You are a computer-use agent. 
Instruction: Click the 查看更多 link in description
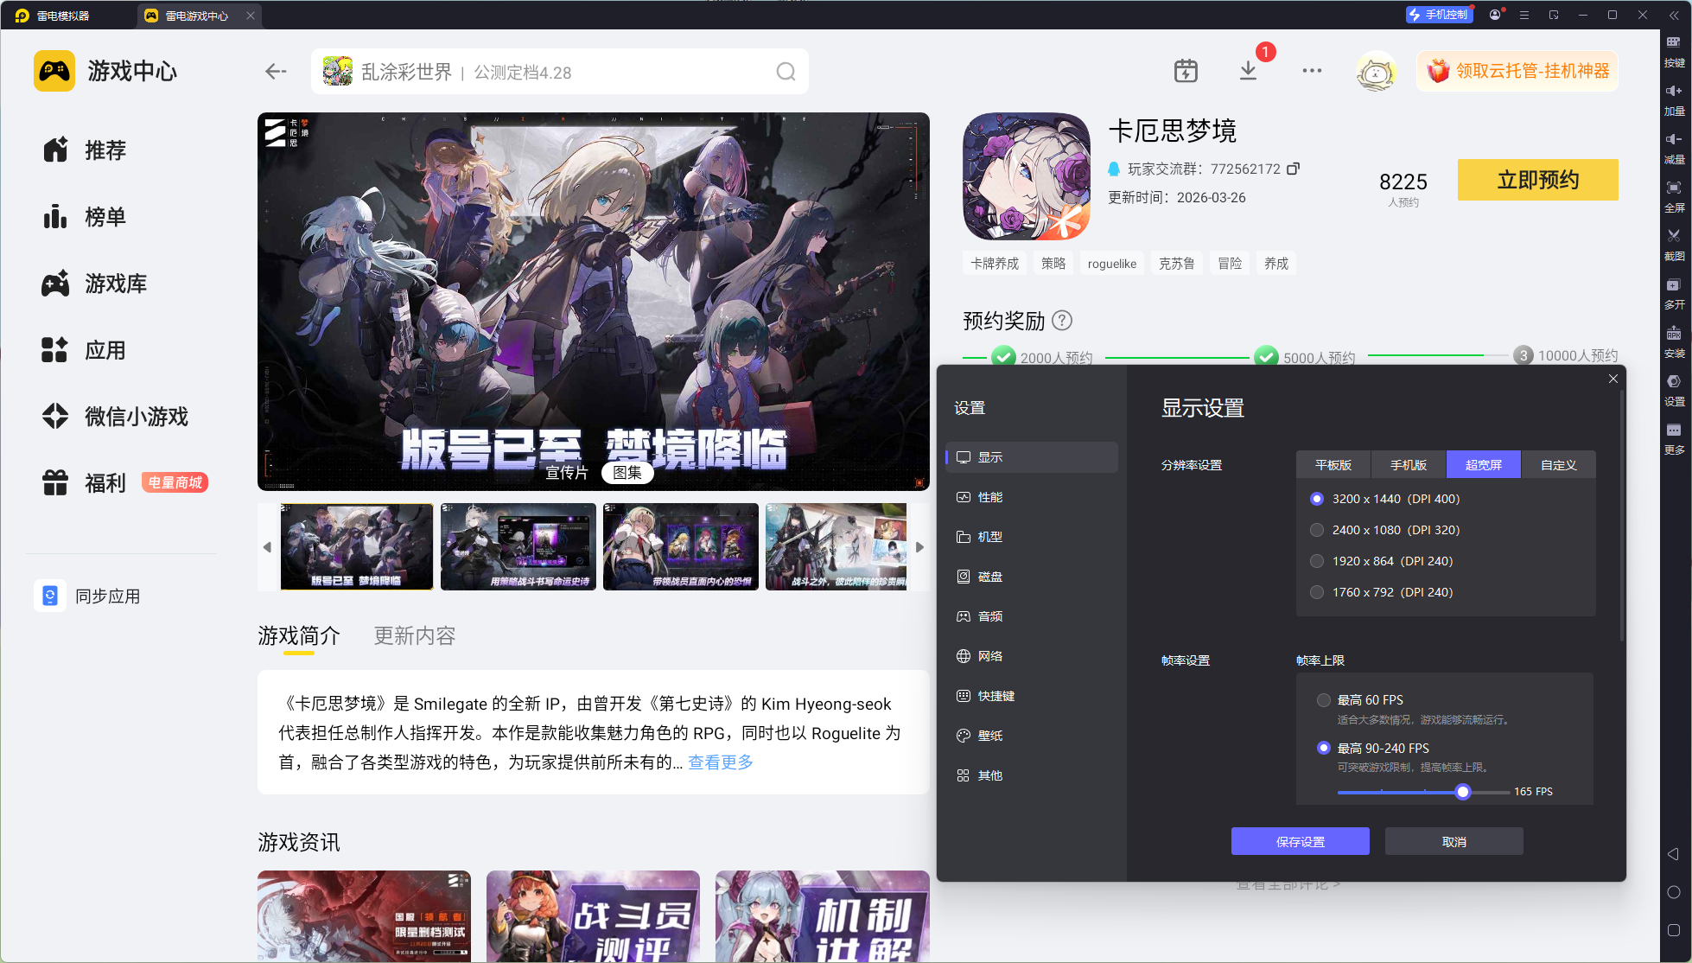pyautogui.click(x=720, y=762)
